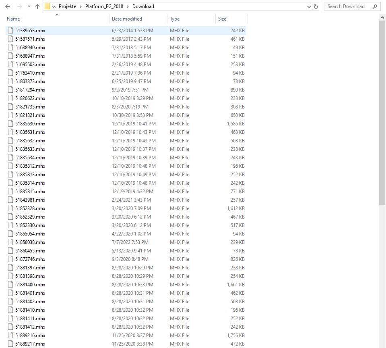Screen dimensions: 386x348
Task: Select file name 51881398.mhx
Action: pos(30,276)
